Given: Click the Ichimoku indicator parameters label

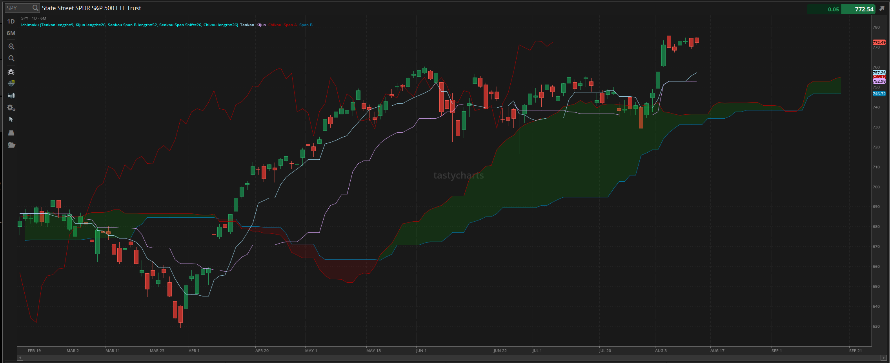Looking at the screenshot, I should (129, 25).
